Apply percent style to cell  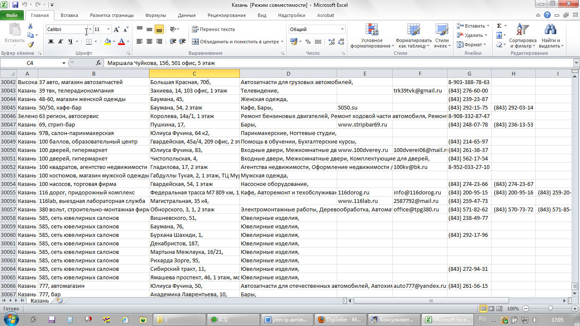pyautogui.click(x=308, y=42)
